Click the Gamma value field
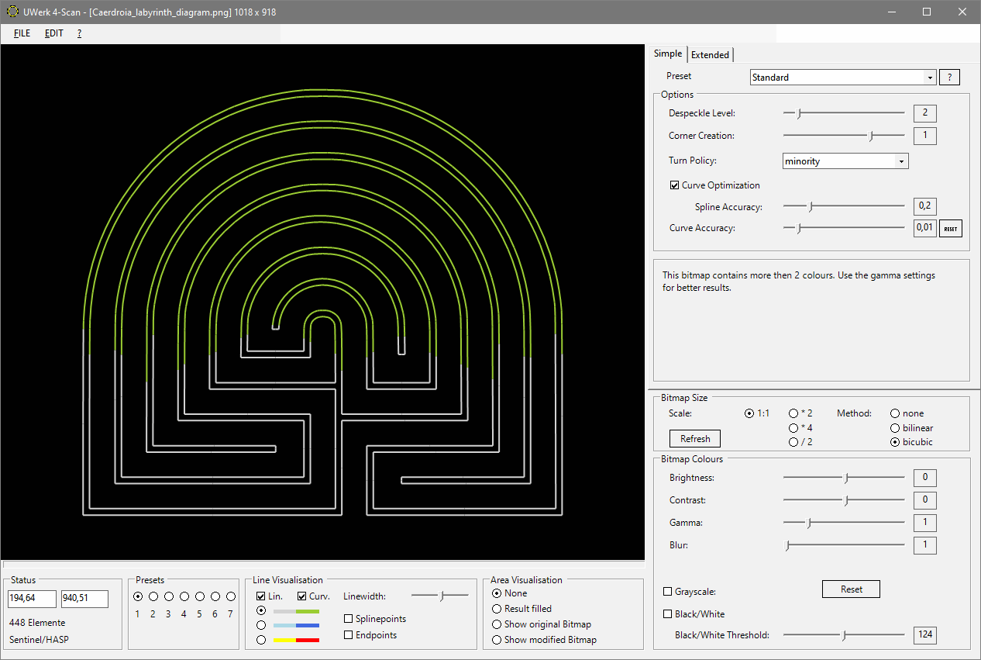 [924, 523]
